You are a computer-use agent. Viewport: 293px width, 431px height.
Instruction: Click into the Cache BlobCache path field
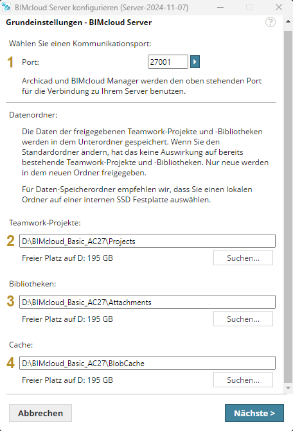click(147, 363)
